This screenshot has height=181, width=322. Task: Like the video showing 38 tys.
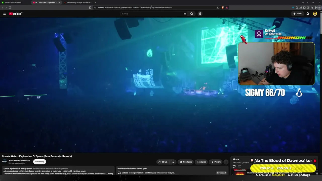pyautogui.click(x=163, y=162)
